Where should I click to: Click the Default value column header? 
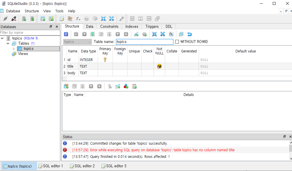[245, 51]
